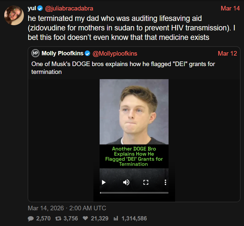
Task: Play the embedded video
Action: pos(104,183)
